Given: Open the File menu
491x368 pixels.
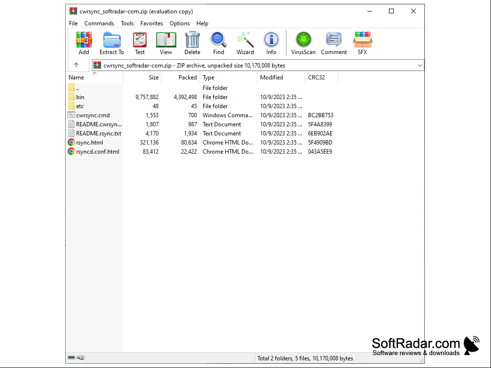Looking at the screenshot, I should (73, 23).
